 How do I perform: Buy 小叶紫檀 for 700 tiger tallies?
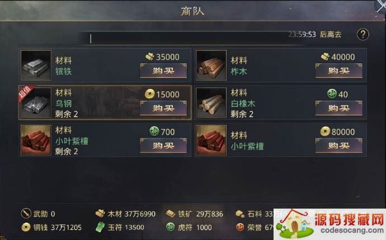click(163, 146)
